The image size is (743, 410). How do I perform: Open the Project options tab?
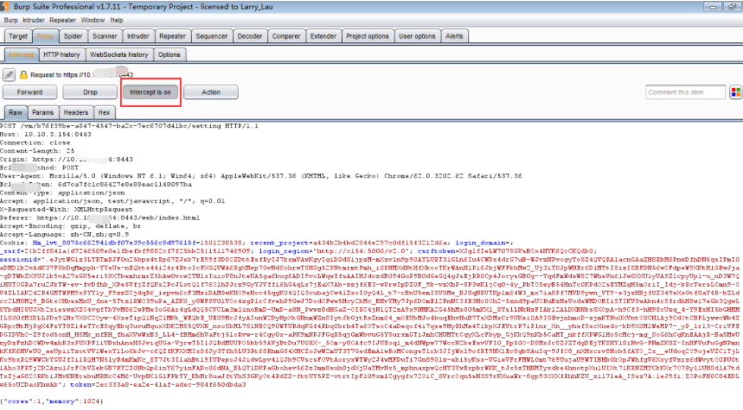point(368,36)
